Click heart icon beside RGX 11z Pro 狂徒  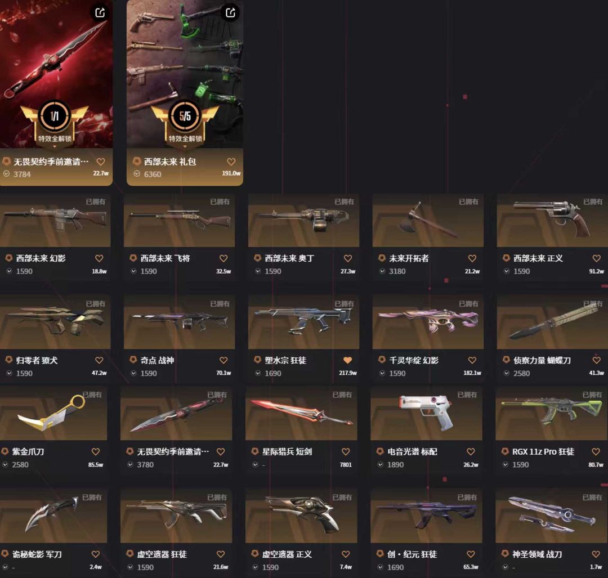tap(596, 451)
